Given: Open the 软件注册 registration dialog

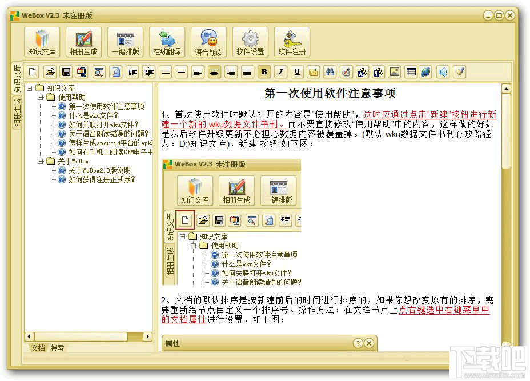Looking at the screenshot, I should 292,41.
